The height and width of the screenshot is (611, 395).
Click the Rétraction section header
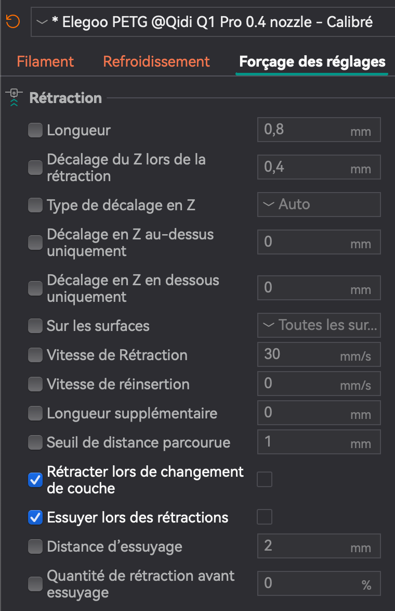[x=65, y=98]
